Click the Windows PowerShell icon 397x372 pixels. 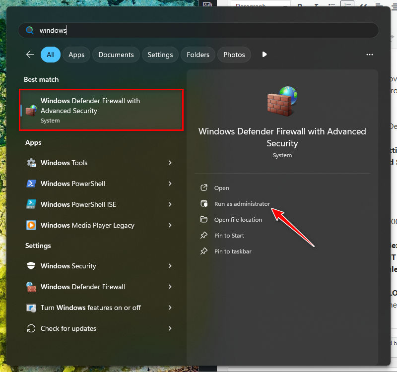tap(31, 184)
